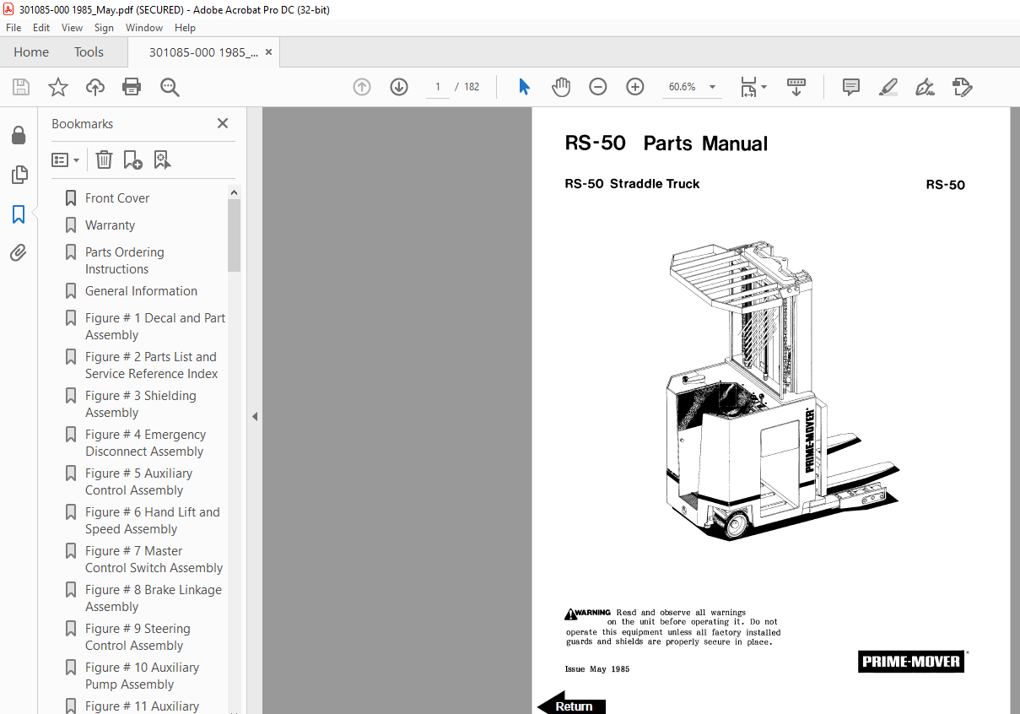Viewport: 1020px width, 714px height.
Task: Open the Help menu
Action: point(185,28)
